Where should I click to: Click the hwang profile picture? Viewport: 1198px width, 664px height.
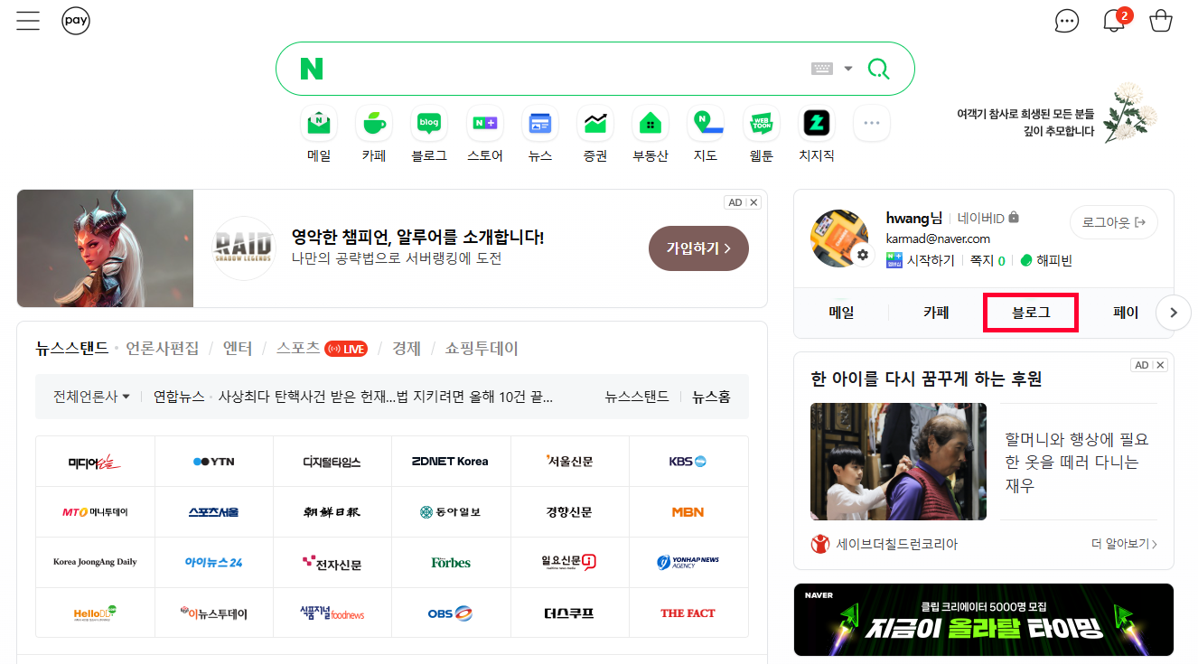click(x=839, y=238)
